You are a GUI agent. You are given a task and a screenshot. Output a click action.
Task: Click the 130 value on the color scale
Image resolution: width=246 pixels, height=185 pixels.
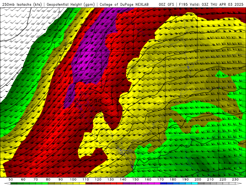111,179
